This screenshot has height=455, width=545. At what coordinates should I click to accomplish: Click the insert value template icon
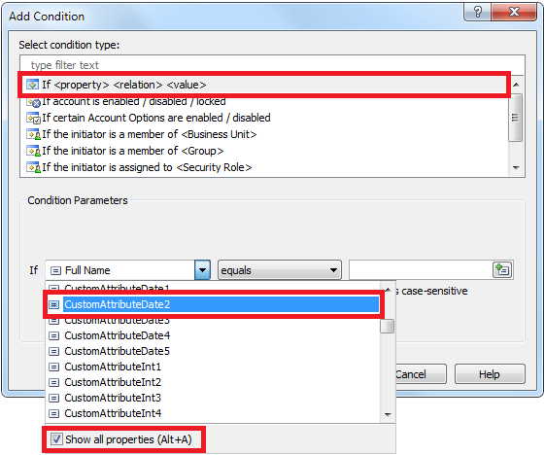(502, 270)
